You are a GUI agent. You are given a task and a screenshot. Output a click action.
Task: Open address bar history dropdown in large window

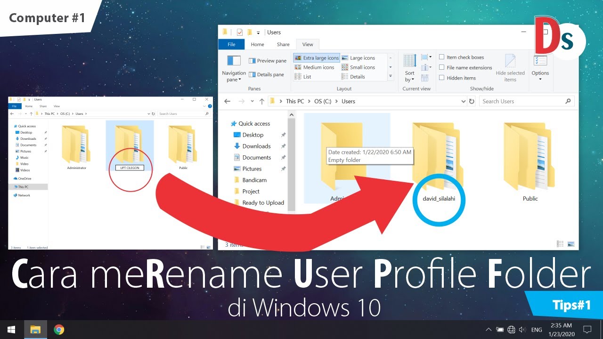(463, 101)
